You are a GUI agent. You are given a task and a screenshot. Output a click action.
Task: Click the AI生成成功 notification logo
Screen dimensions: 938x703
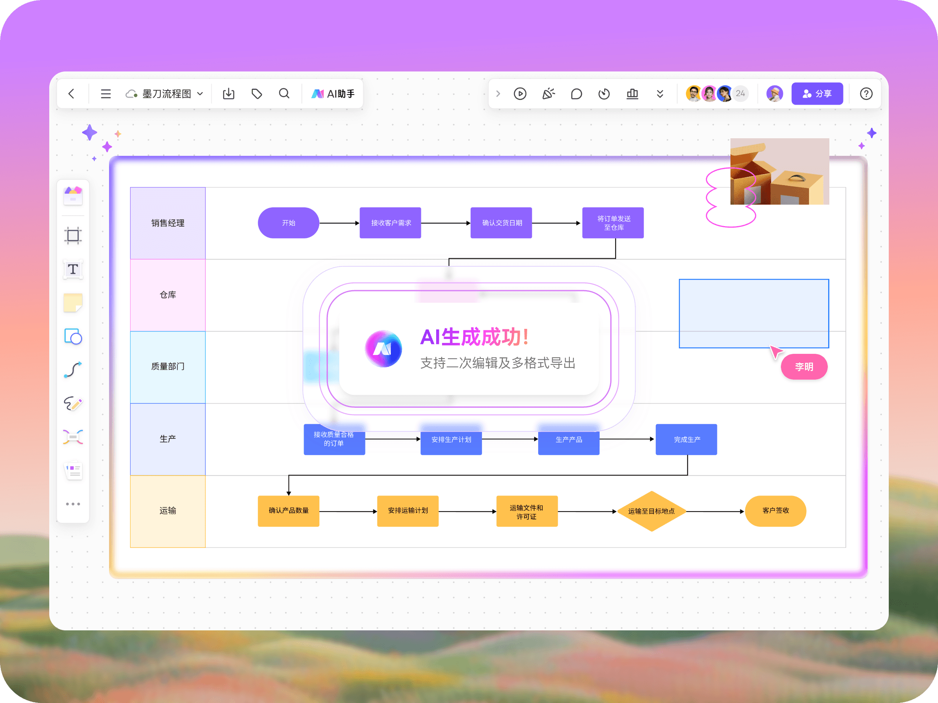(383, 349)
